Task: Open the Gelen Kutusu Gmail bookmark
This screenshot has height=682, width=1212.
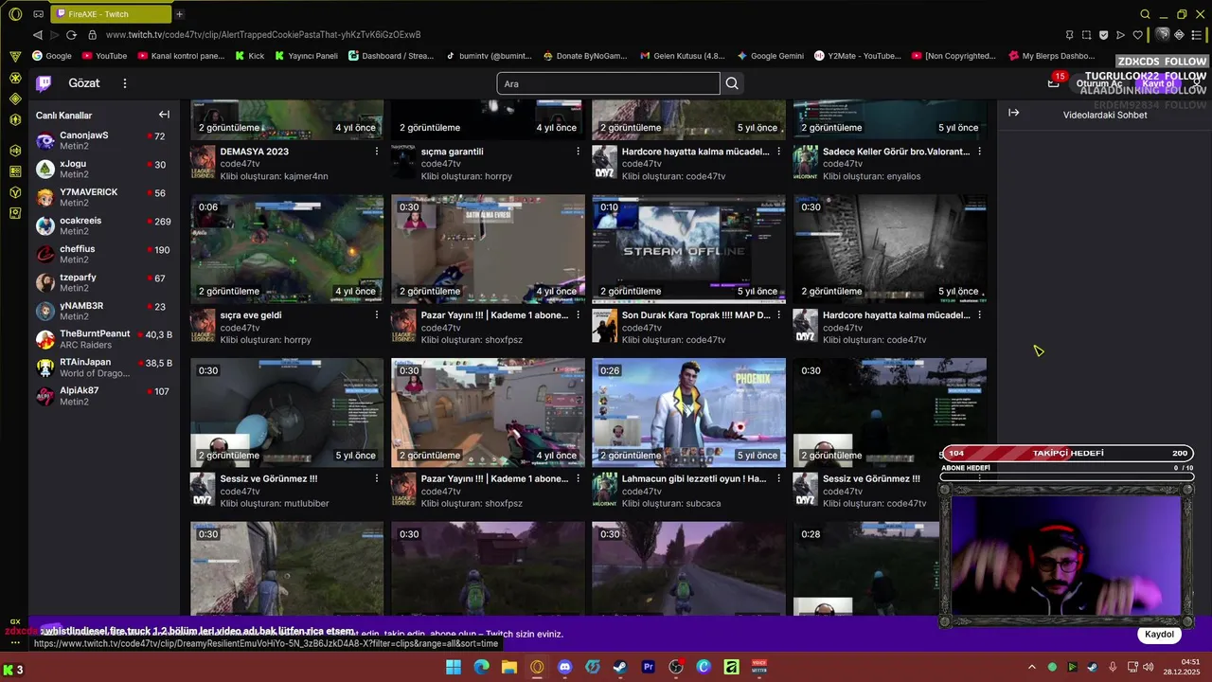Action: click(x=682, y=56)
